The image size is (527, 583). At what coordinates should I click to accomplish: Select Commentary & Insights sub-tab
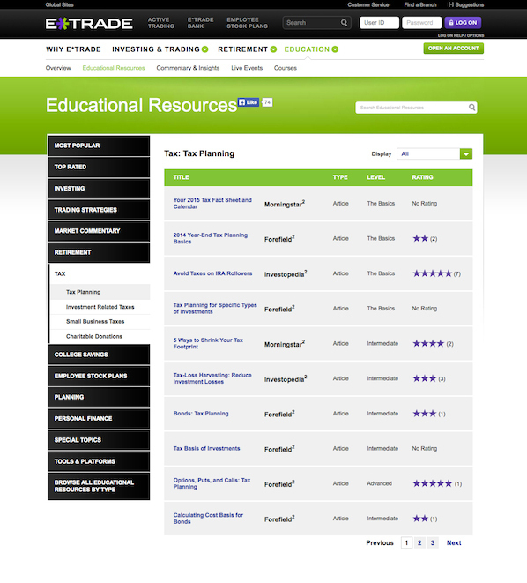[188, 68]
